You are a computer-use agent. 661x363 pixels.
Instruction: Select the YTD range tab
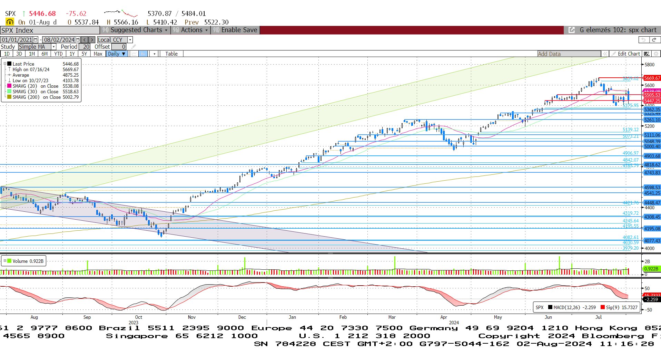coord(58,54)
